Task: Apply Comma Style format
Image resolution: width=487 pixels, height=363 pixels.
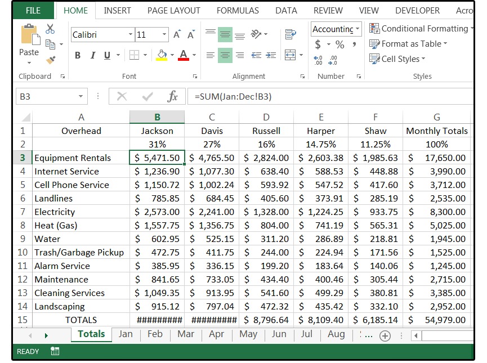Action: [x=354, y=44]
